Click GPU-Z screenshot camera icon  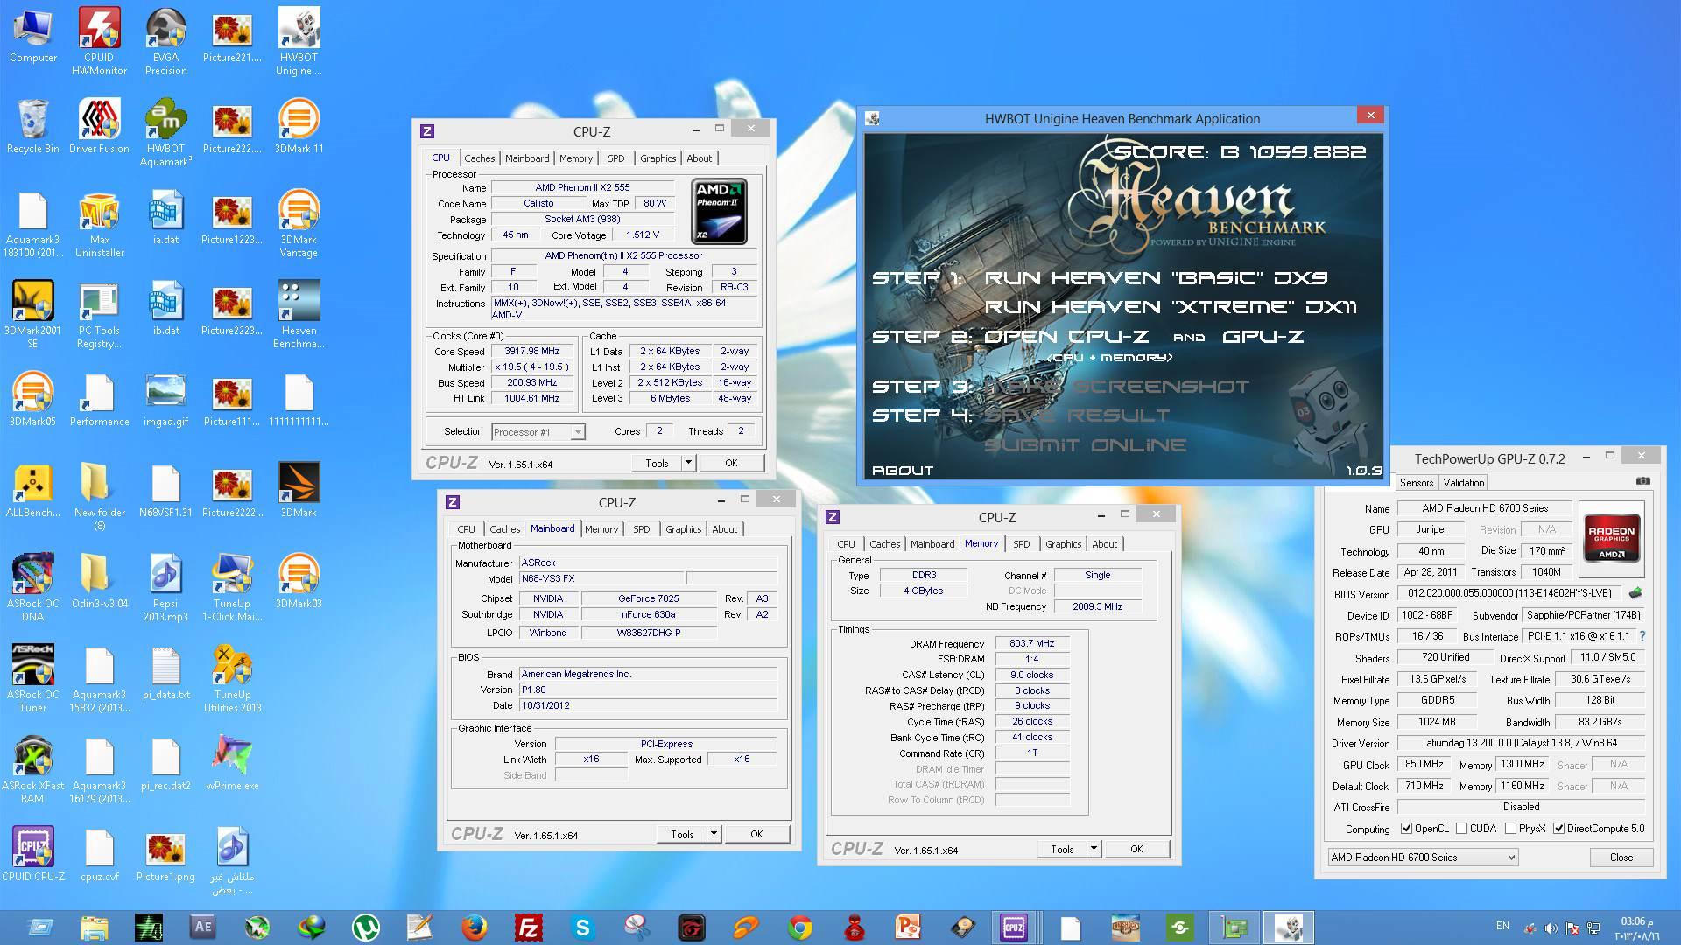[x=1643, y=481]
